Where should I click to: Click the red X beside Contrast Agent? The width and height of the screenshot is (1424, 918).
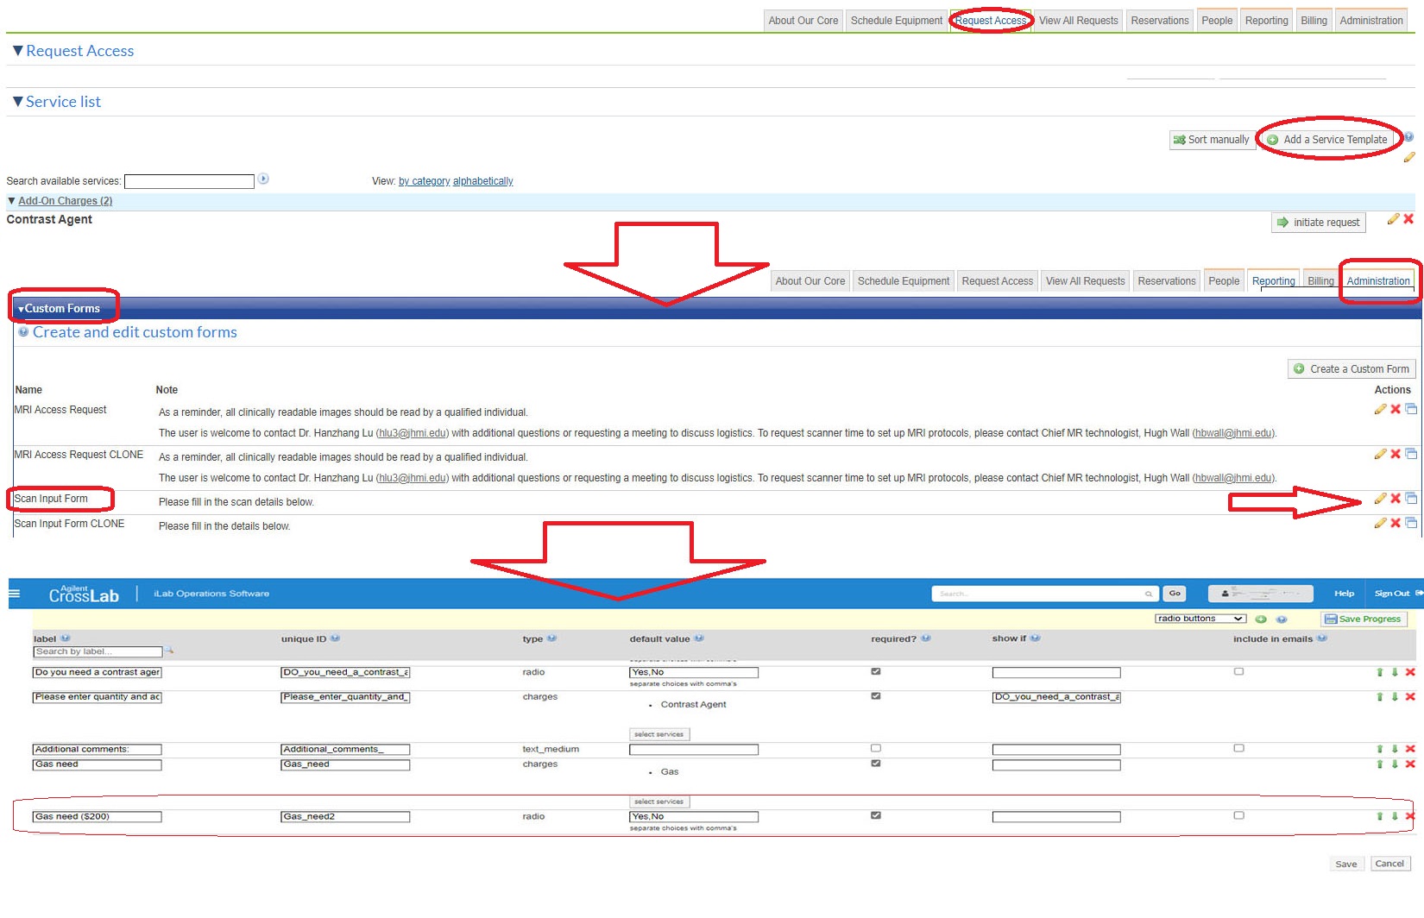[x=1408, y=219]
